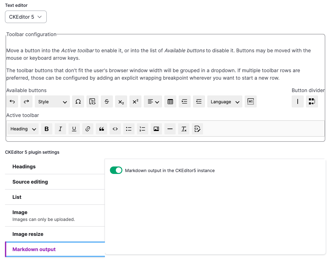This screenshot has height=262, width=331.
Task: Click the Italic button in Active toolbar
Action: pyautogui.click(x=60, y=129)
